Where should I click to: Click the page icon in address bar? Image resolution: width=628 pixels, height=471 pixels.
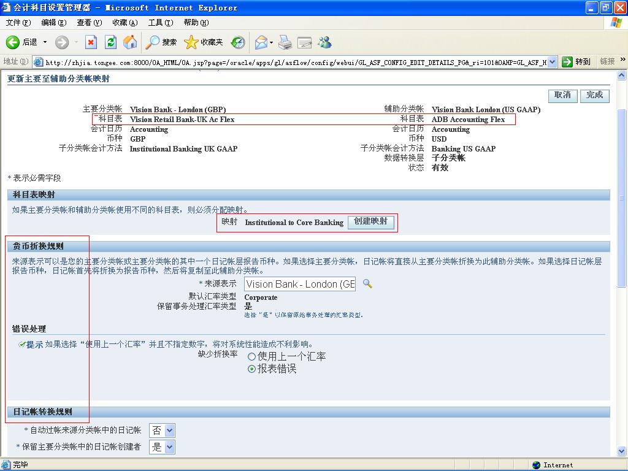pos(39,62)
